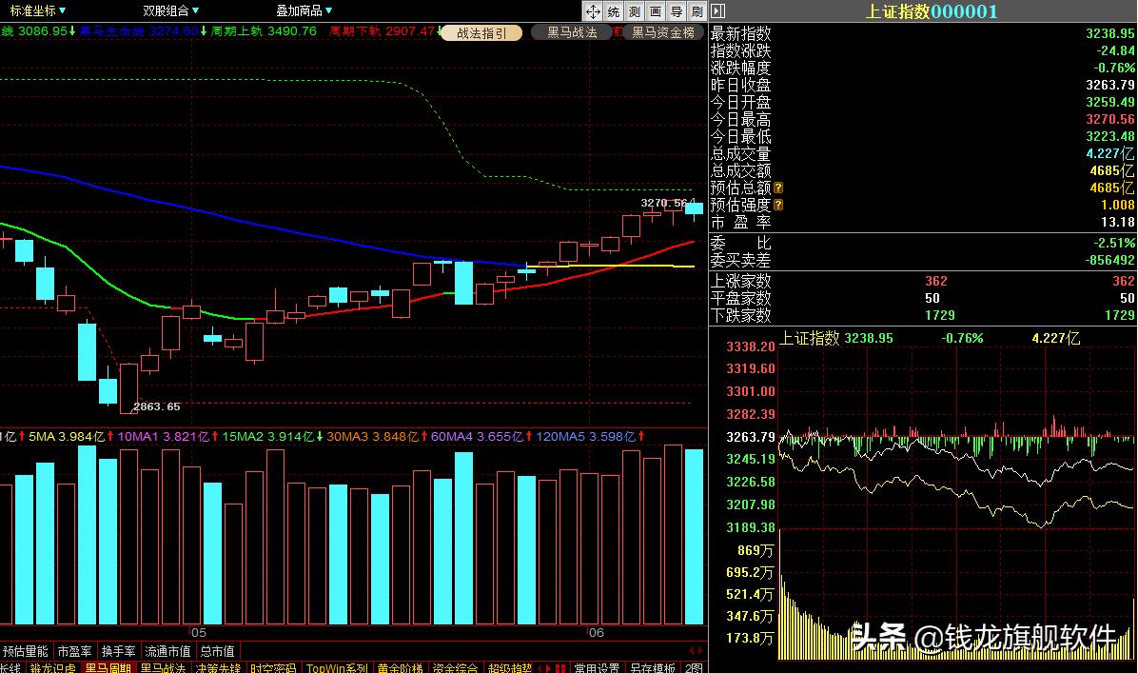
Task: Open 常用设置 in the bottom bar
Action: [x=596, y=667]
